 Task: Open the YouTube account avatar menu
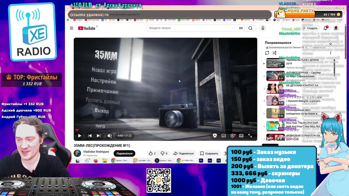point(336,28)
